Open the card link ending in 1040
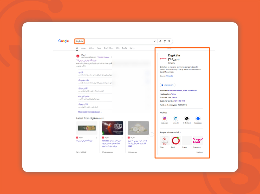 click(137, 143)
